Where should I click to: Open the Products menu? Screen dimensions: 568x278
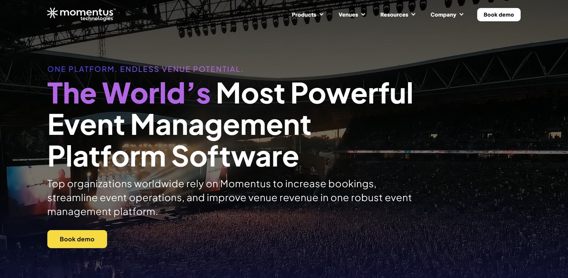click(x=304, y=15)
